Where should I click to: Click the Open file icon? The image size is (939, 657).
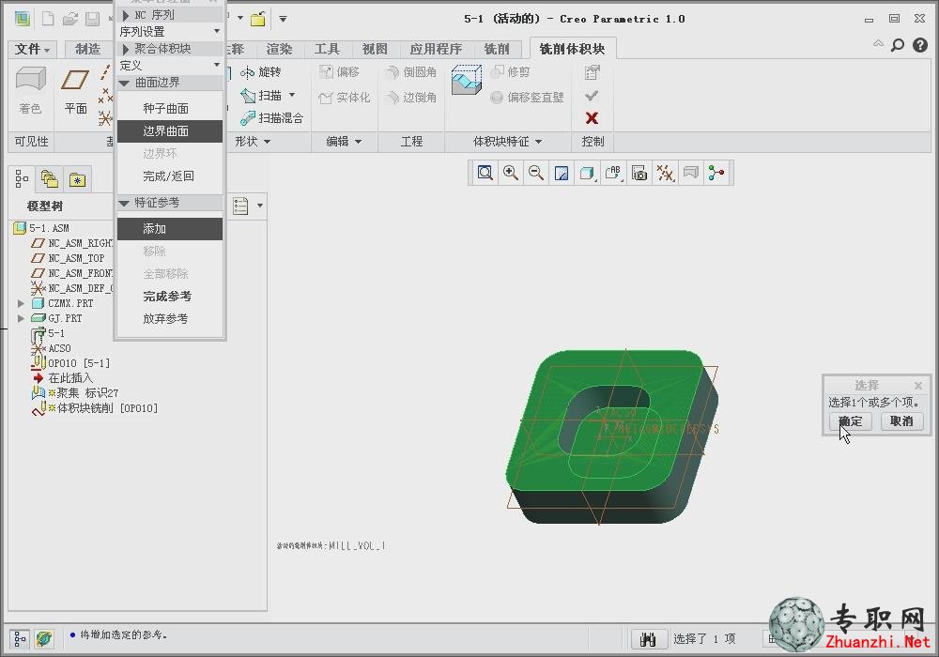(70, 19)
